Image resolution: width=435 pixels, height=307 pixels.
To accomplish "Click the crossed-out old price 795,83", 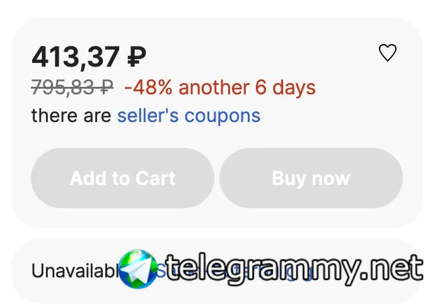I will coord(66,87).
